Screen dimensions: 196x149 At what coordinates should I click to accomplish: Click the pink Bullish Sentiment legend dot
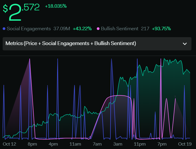pos(98,29)
